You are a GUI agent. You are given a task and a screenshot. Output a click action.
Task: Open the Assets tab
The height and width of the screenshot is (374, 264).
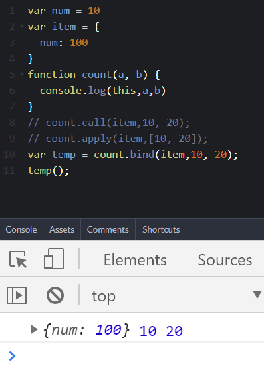[x=62, y=229]
